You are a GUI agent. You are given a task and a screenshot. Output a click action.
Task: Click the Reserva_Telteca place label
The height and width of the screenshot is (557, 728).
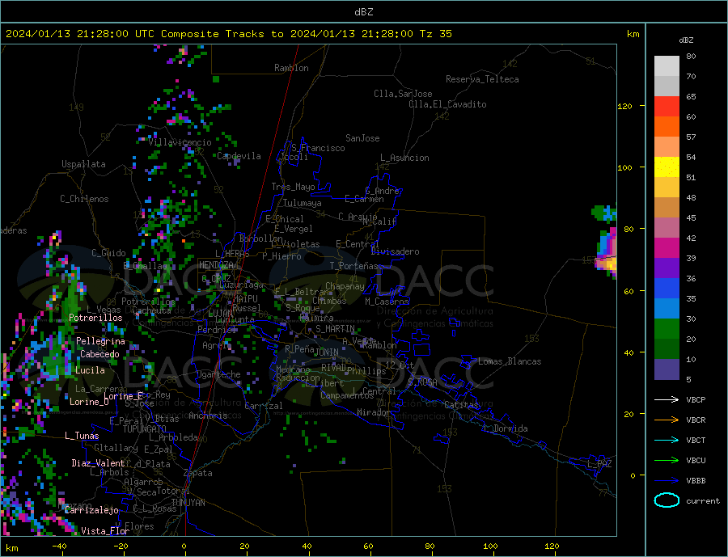[482, 79]
